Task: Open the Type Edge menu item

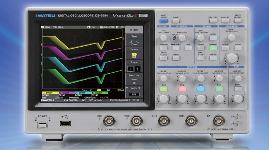Action: point(134,40)
